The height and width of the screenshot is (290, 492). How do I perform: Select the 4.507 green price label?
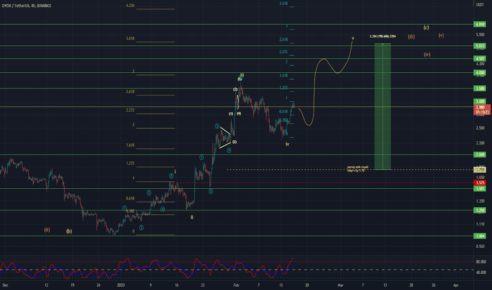[x=480, y=59]
